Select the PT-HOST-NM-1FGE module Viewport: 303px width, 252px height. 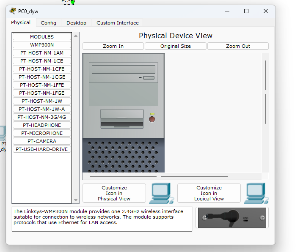(42, 93)
